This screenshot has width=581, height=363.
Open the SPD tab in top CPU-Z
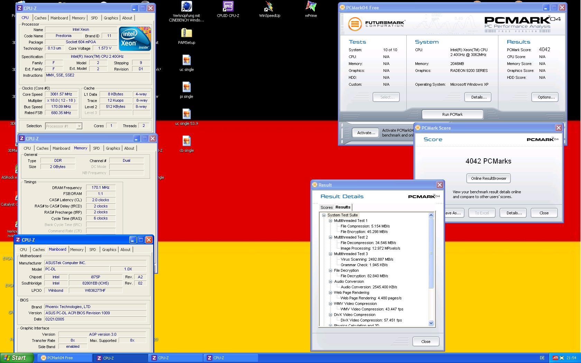[x=94, y=18]
